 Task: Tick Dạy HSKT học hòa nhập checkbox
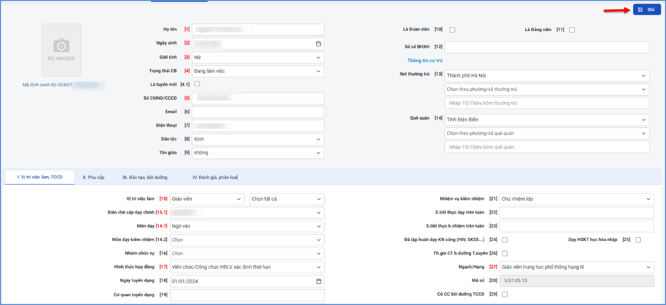638,240
